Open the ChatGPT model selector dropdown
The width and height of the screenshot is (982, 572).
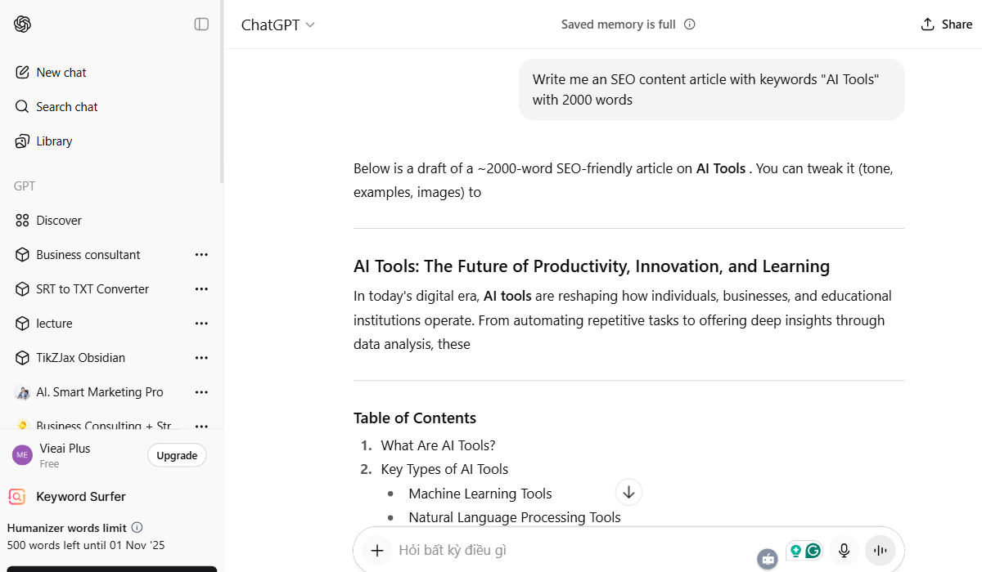[x=278, y=25]
